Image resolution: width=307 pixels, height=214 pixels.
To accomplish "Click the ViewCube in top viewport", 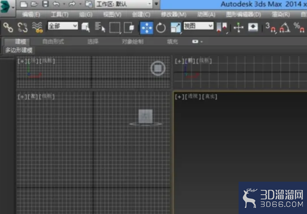I will pos(158,68).
